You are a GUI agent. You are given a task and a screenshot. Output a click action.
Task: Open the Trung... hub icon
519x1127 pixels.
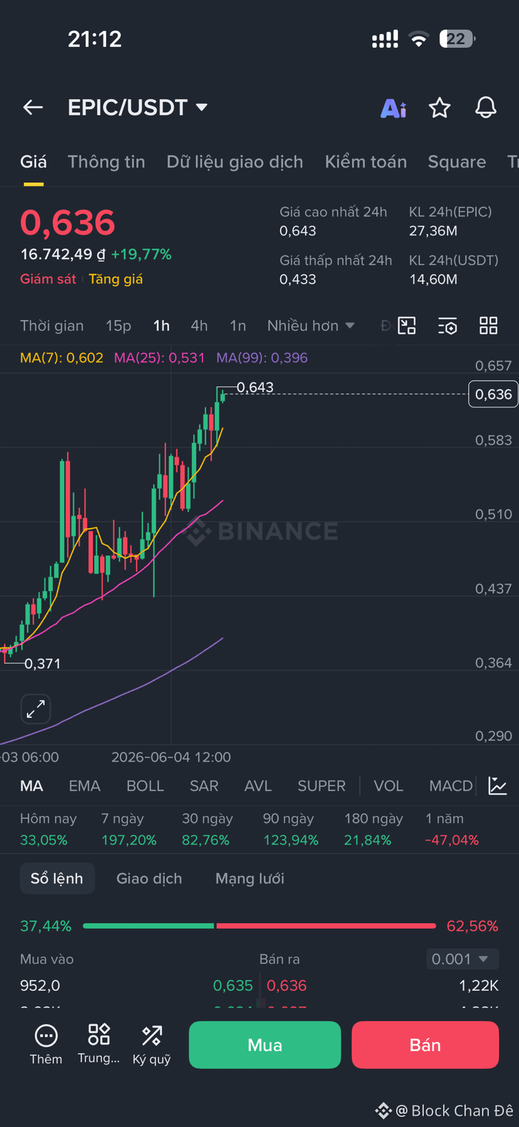click(x=98, y=1044)
